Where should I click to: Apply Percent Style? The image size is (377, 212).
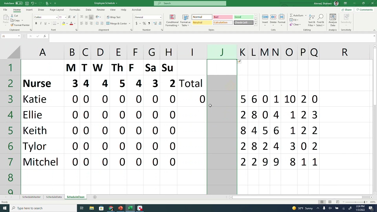click(144, 23)
